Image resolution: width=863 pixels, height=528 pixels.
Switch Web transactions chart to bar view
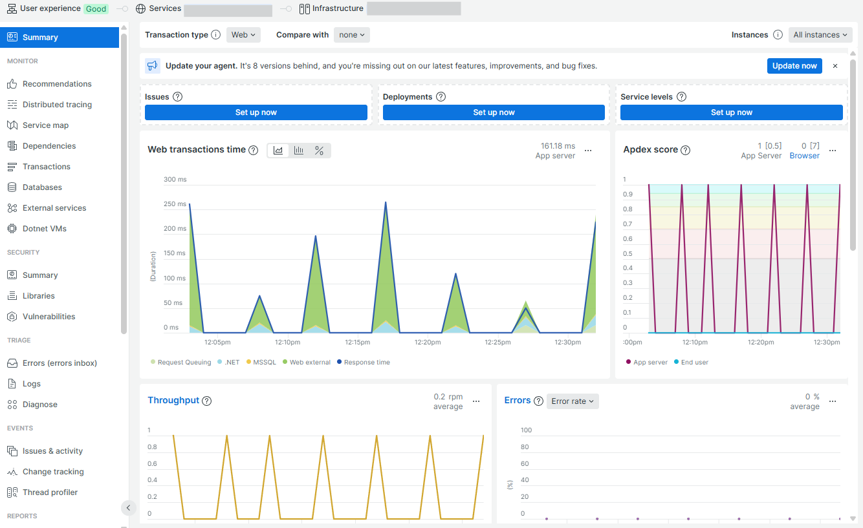(x=299, y=151)
